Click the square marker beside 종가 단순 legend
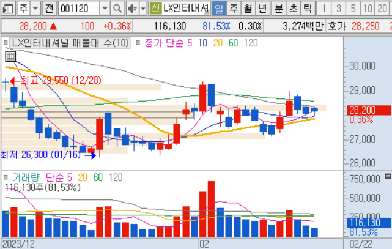 (x=138, y=43)
